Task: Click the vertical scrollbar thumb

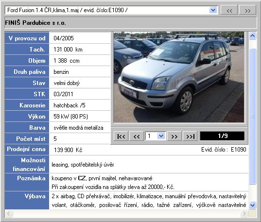Action: (x=253, y=116)
